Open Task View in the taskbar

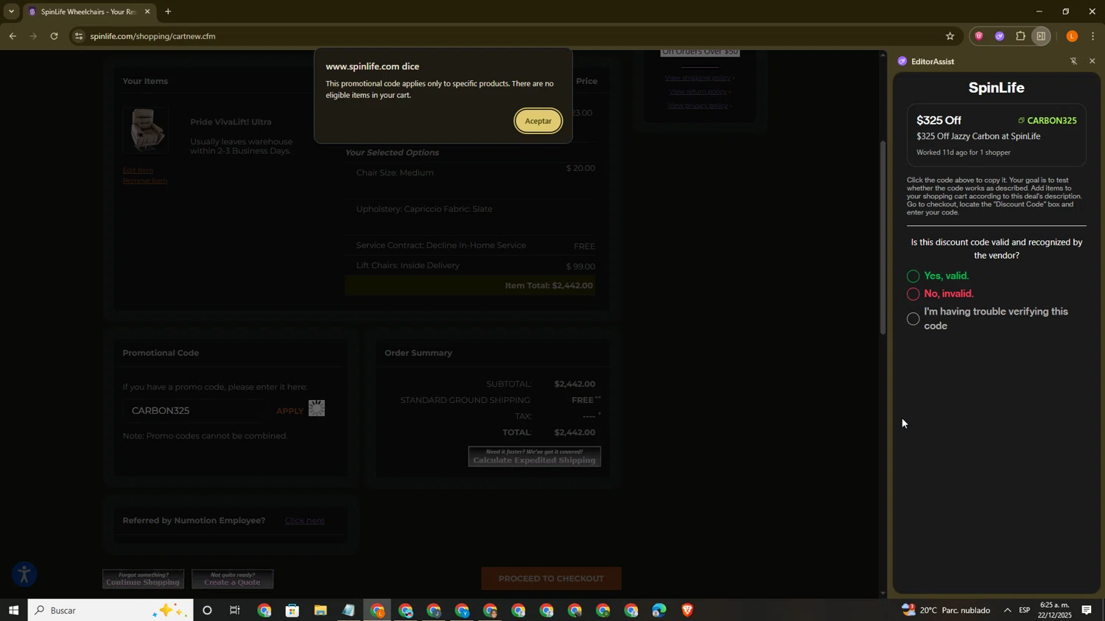pos(235,610)
